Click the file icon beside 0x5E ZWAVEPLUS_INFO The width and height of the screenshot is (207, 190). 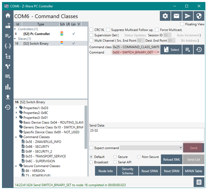23,141
